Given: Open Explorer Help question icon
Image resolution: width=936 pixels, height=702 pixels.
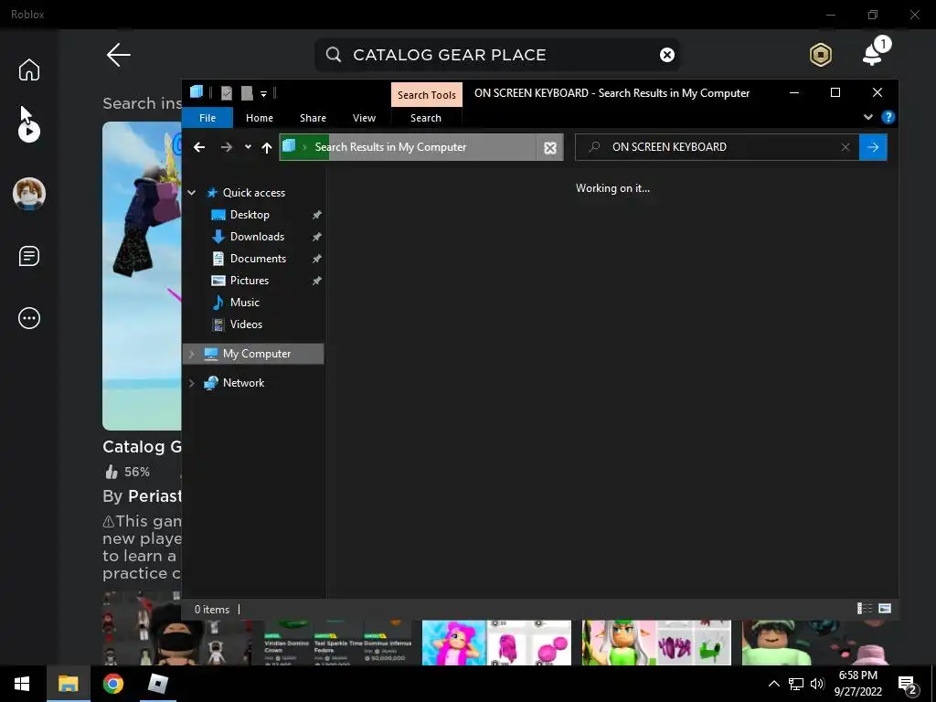Looking at the screenshot, I should tap(888, 117).
